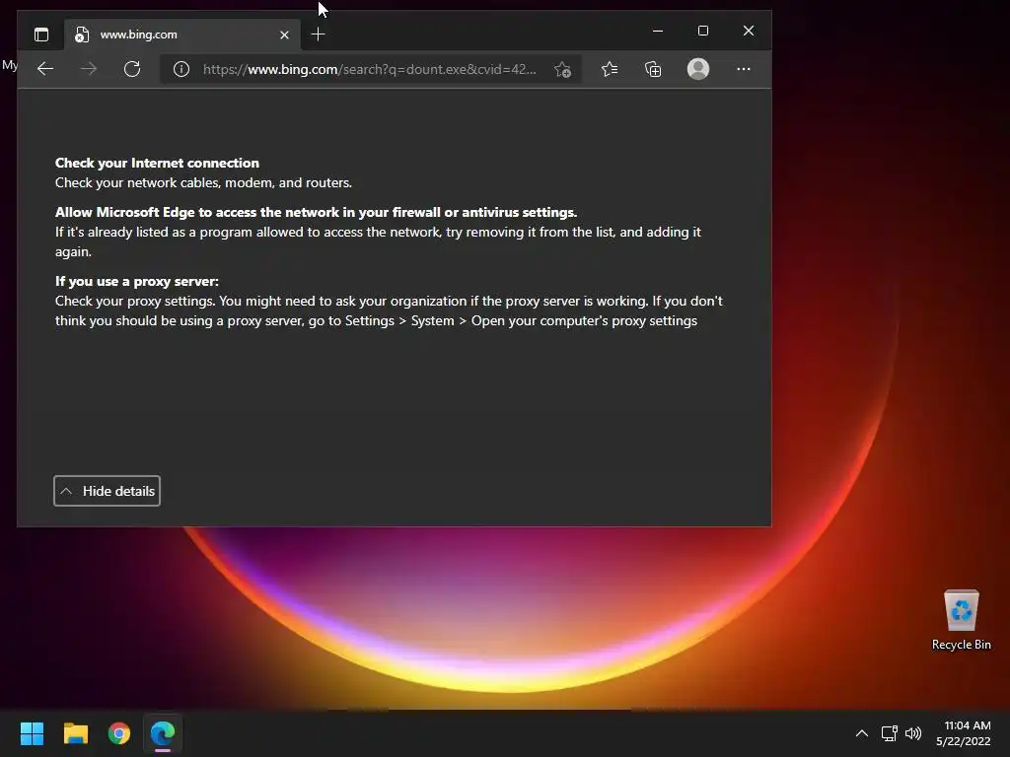Screen dimensions: 1010x757
Task: Launch Google Chrome from taskbar
Action: point(119,733)
